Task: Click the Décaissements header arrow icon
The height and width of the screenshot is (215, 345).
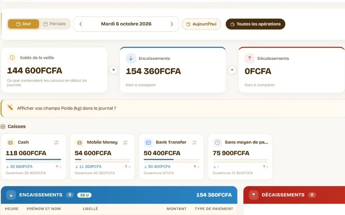Action: [253, 195]
